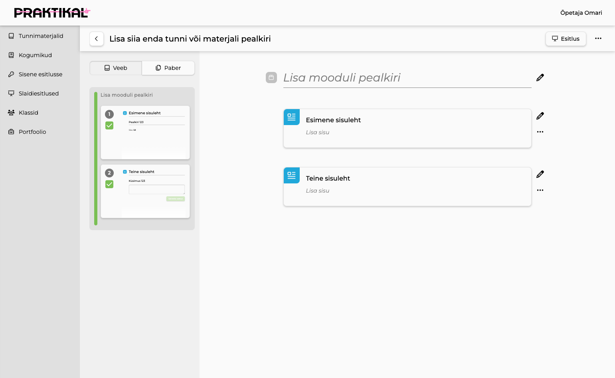
Task: Select the Teine sisuleht page thumbnail
Action: (145, 191)
